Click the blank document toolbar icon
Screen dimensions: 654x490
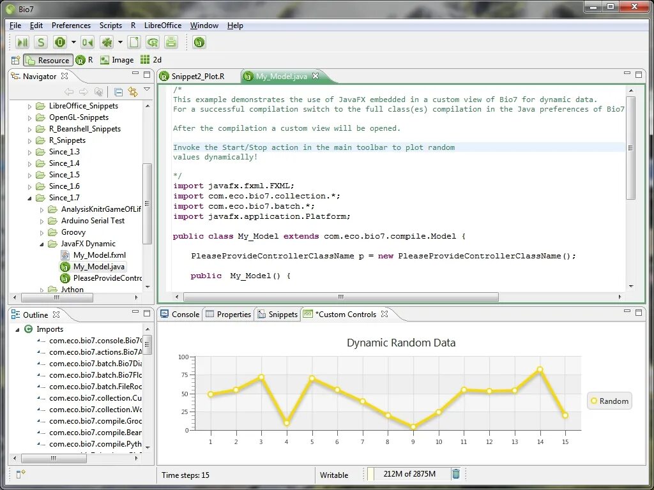(134, 42)
